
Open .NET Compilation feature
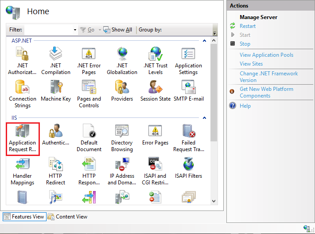(x=56, y=61)
